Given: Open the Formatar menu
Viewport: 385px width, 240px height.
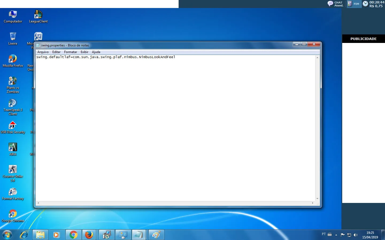Looking at the screenshot, I should (x=70, y=52).
